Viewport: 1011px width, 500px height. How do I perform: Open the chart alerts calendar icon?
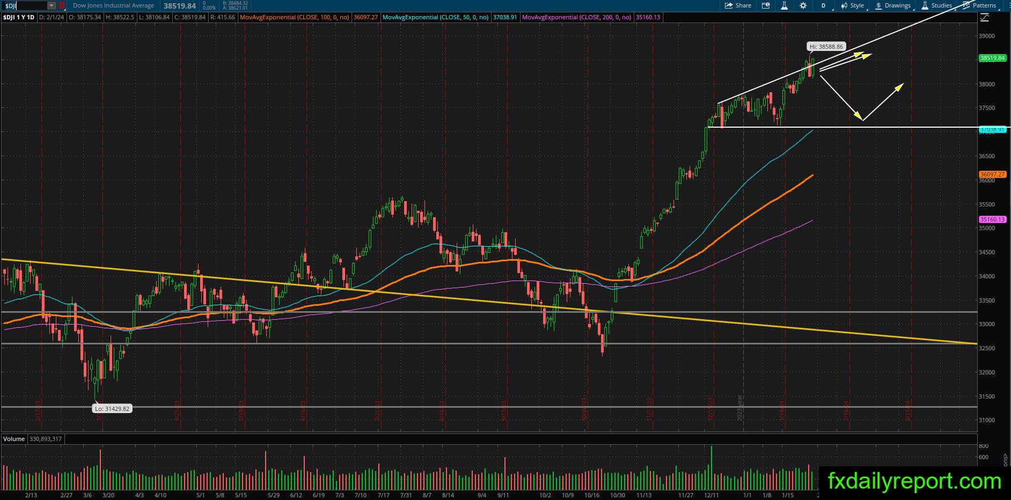766,5
